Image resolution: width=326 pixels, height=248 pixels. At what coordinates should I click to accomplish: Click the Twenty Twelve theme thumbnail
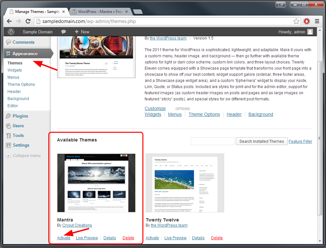click(x=185, y=183)
